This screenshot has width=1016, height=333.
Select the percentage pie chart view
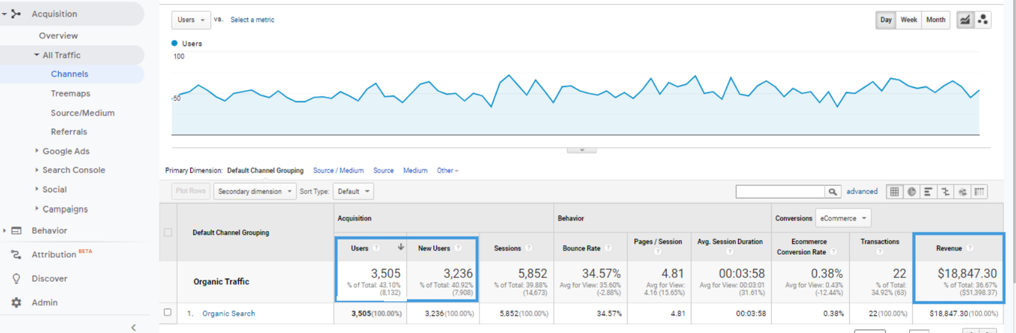point(911,192)
